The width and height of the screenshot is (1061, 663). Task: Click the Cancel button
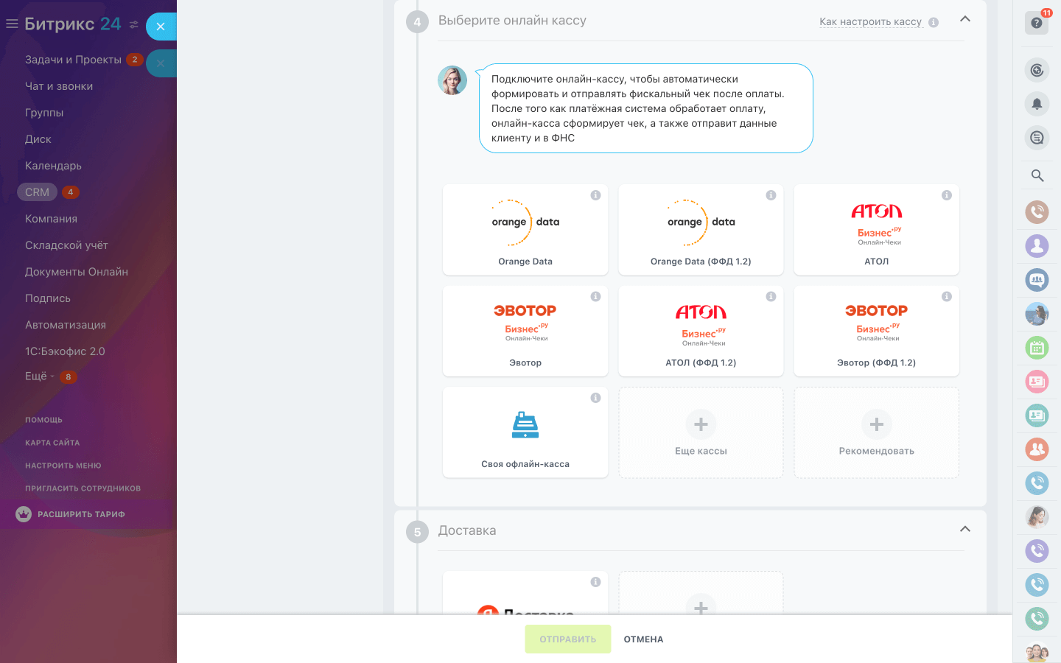click(x=643, y=639)
